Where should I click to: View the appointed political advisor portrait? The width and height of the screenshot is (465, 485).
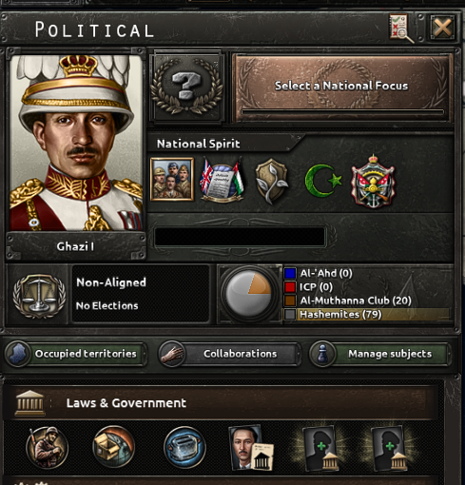point(251,447)
